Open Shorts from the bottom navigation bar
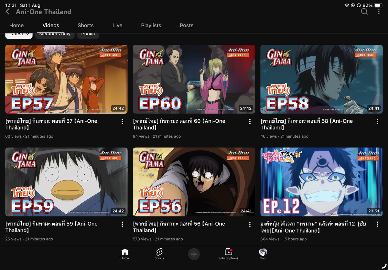This screenshot has height=270, width=388. 159,254
